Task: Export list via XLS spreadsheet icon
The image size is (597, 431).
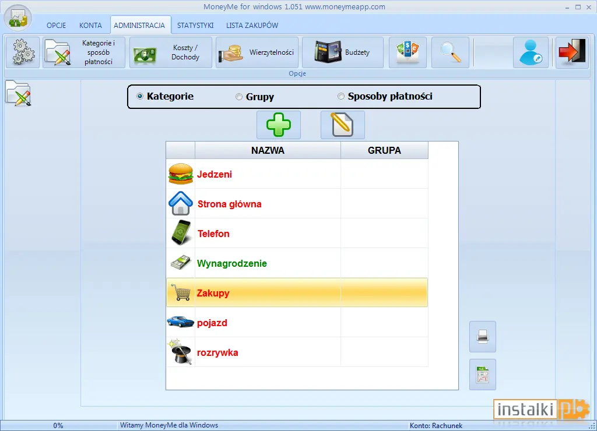Action: 483,375
